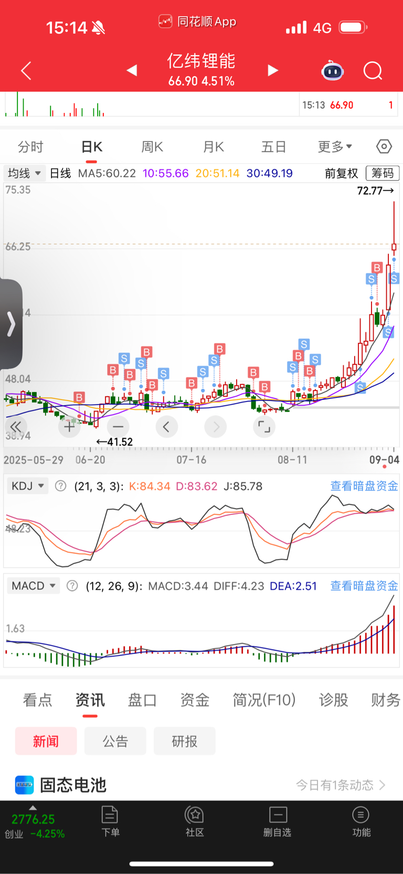
Task: Go back using the top-left arrow
Action: pyautogui.click(x=26, y=70)
